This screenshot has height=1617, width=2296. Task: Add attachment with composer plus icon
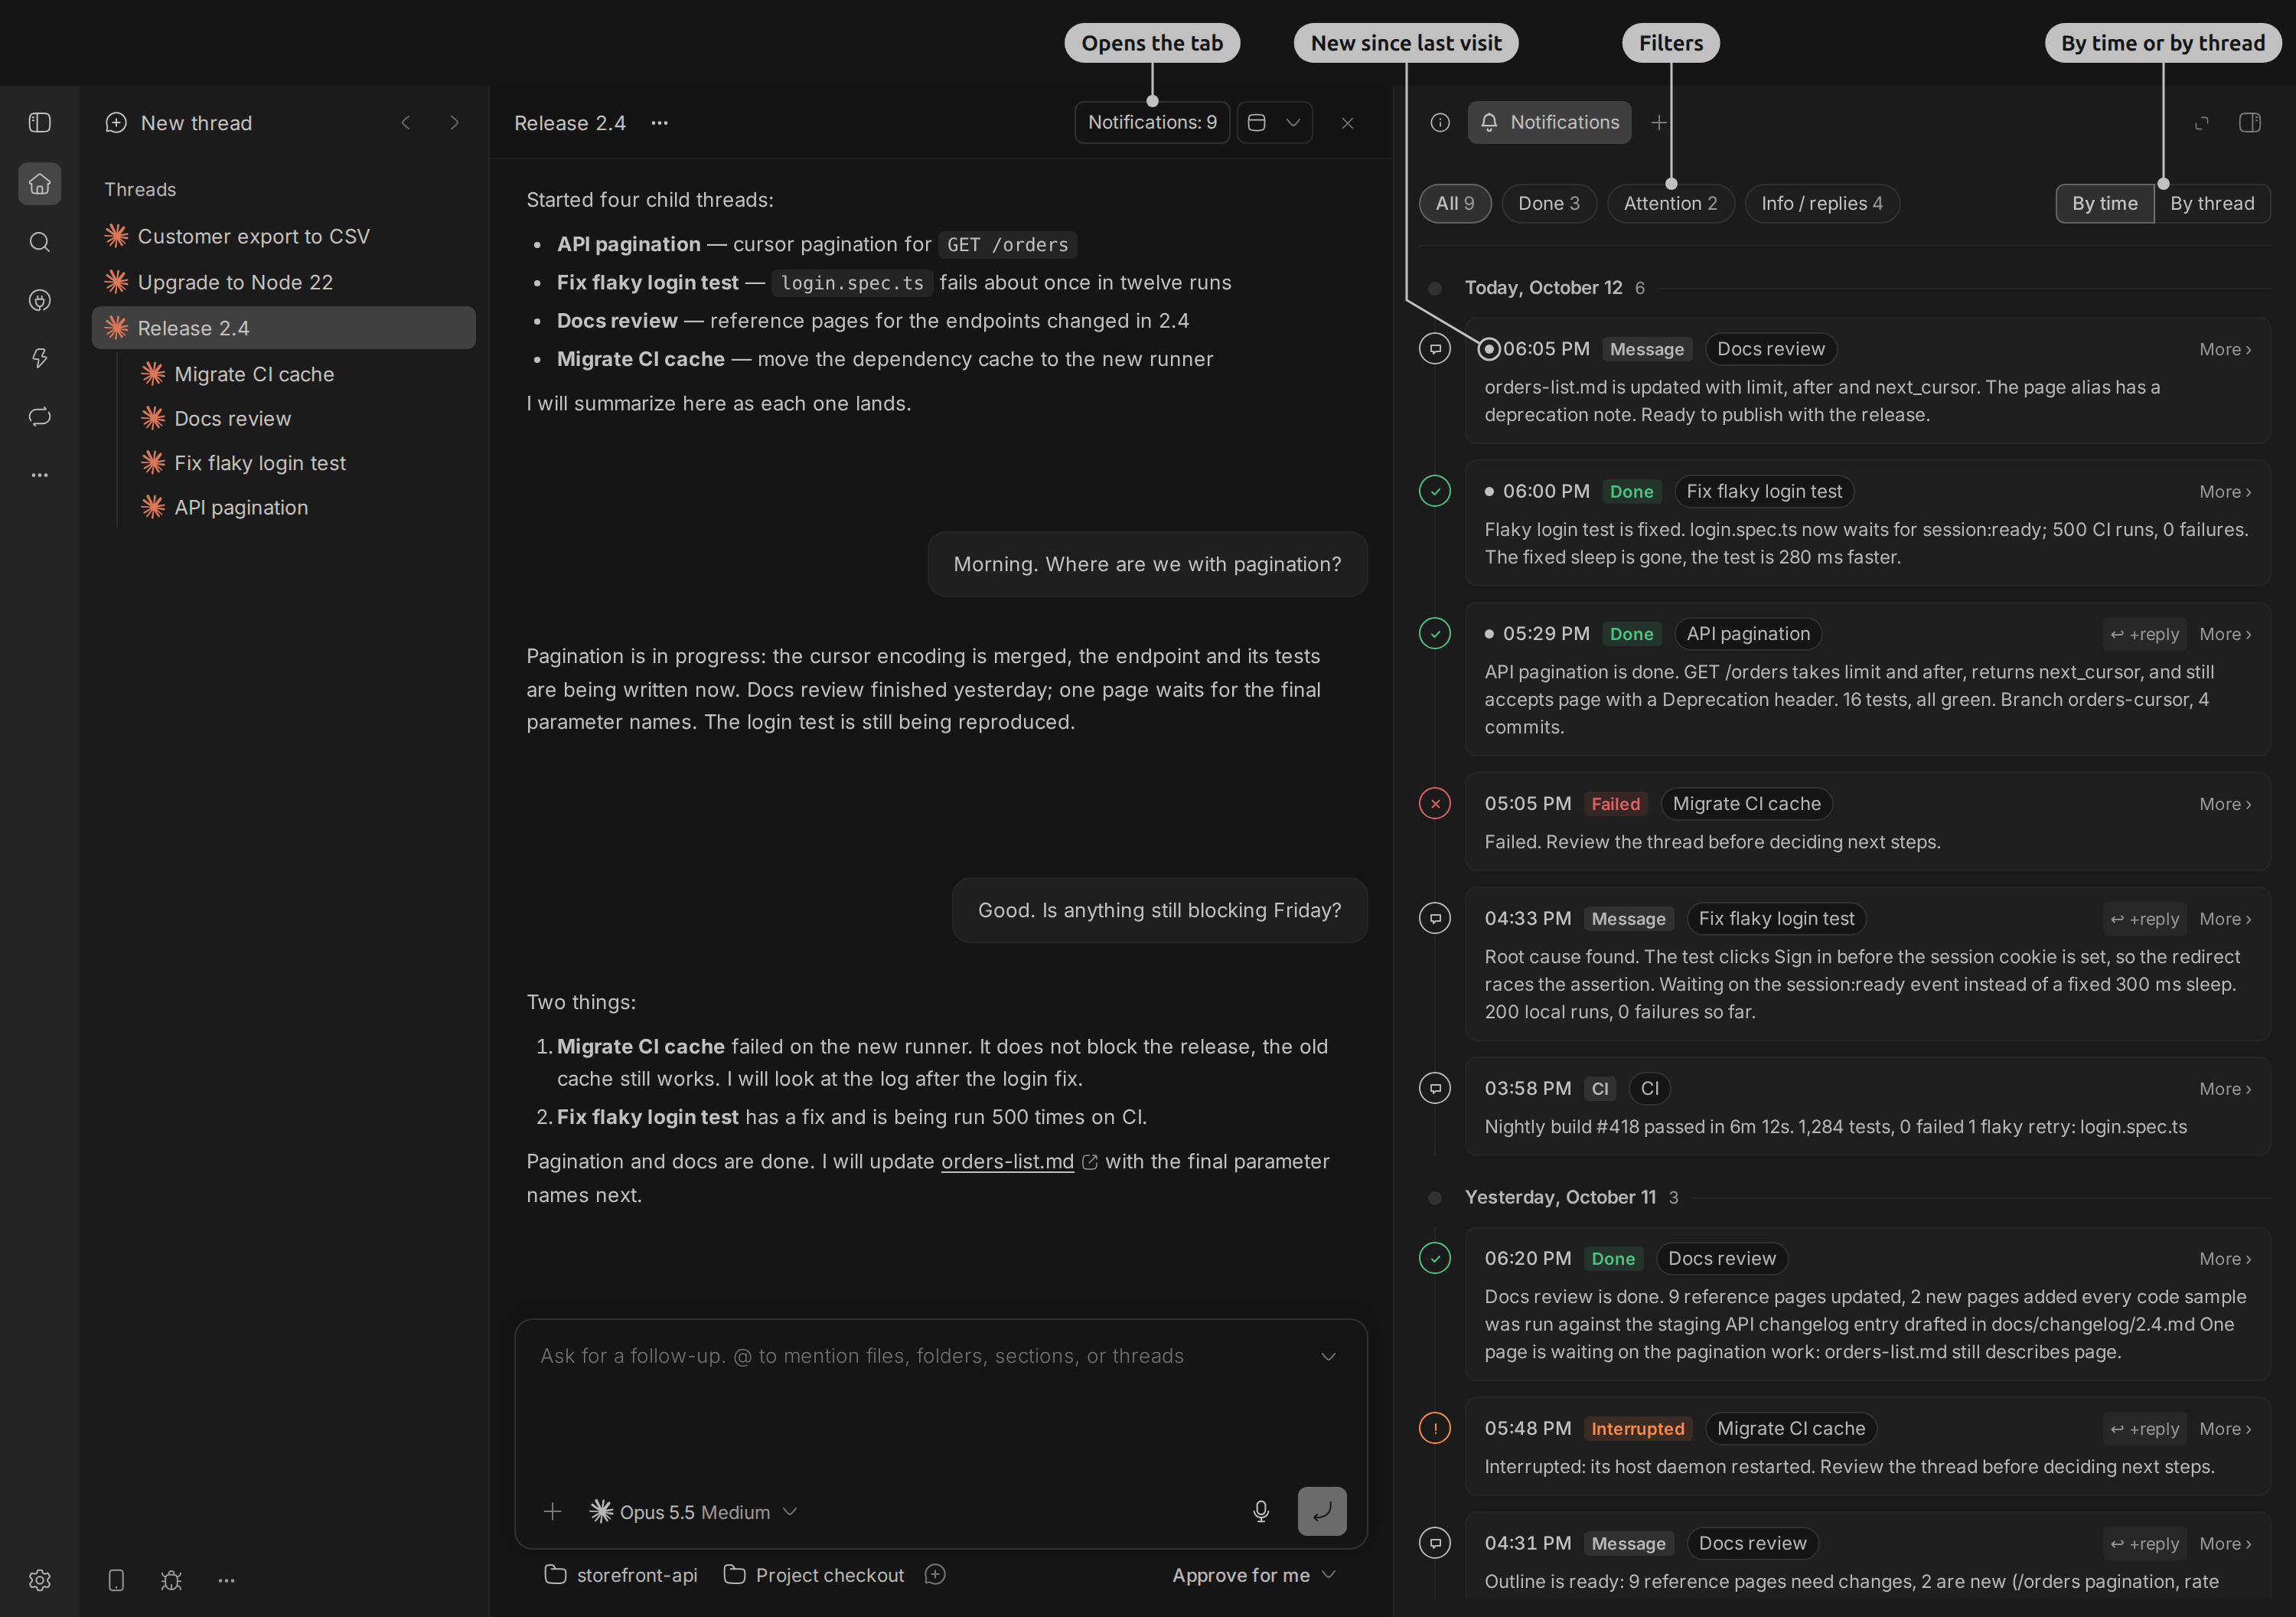(552, 1511)
